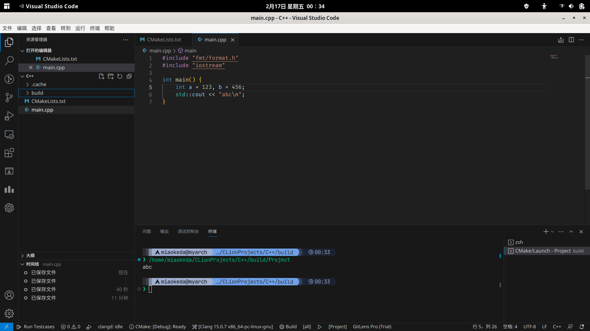This screenshot has width=590, height=331.
Task: Create a new file in C++ folder
Action: 101,76
